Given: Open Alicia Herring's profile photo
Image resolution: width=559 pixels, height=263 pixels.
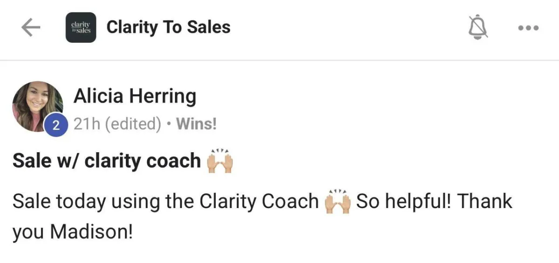Looking at the screenshot, I should [x=37, y=106].
